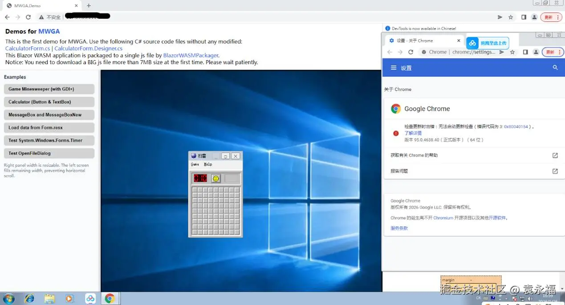Search settings with the magnifier icon
The width and height of the screenshot is (565, 305).
(555, 68)
